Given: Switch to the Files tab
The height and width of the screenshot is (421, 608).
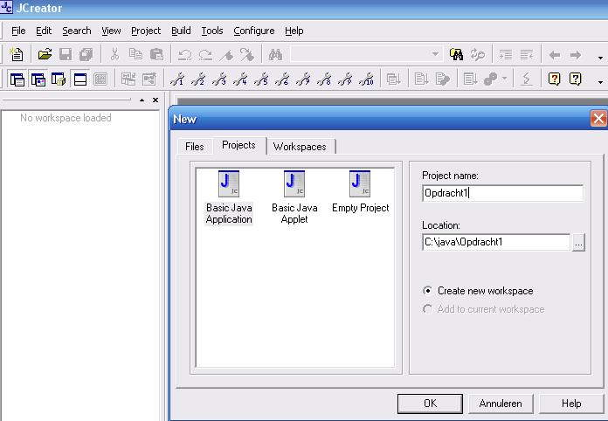Looking at the screenshot, I should click(x=195, y=147).
